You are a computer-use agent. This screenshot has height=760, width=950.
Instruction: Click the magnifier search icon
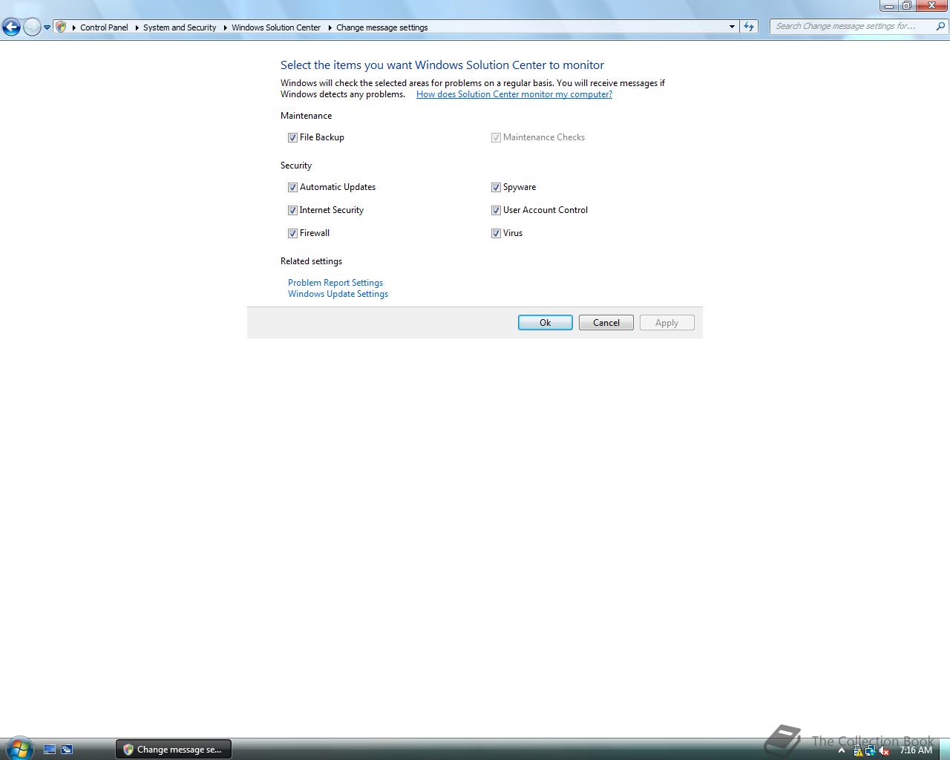click(x=940, y=26)
